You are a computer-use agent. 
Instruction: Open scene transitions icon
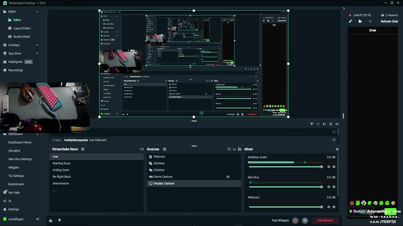[x=142, y=149]
